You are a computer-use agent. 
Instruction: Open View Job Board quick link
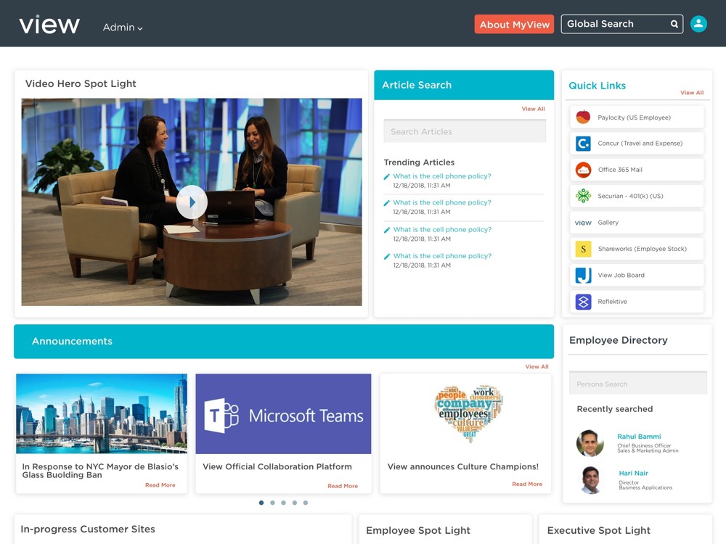pos(637,275)
